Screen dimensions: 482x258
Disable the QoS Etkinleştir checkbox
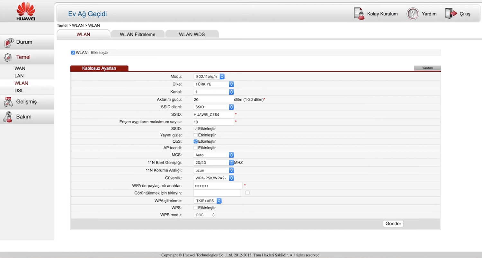pyautogui.click(x=195, y=141)
